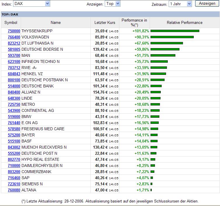Open symbol link 800100 for DEUTSCHE POSTBANK N
The image size is (220, 206).
14,80
